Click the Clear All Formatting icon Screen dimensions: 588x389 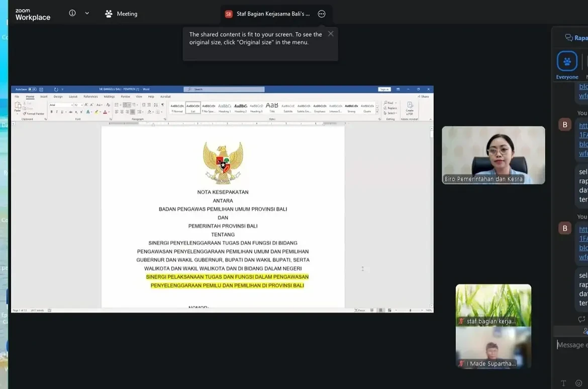tap(108, 105)
